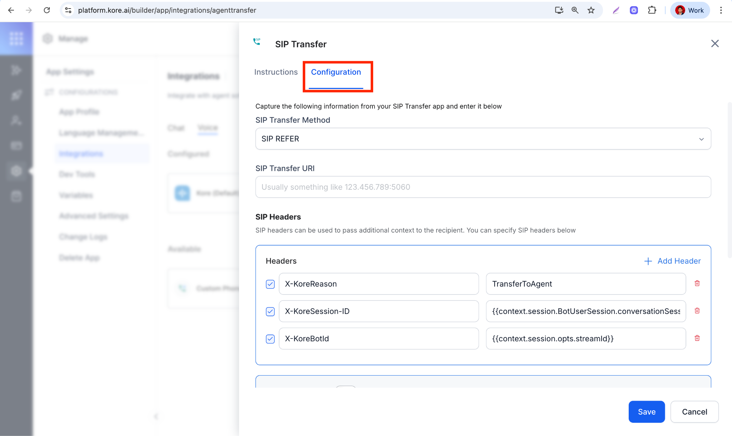The height and width of the screenshot is (436, 732).
Task: Open the Work profile menu
Action: click(x=689, y=10)
